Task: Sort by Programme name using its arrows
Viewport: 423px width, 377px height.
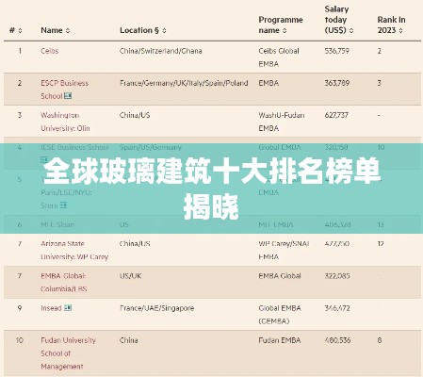Action: [x=285, y=30]
